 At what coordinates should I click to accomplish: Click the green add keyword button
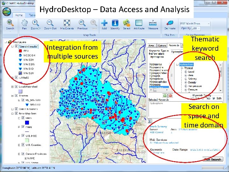click(165, 96)
